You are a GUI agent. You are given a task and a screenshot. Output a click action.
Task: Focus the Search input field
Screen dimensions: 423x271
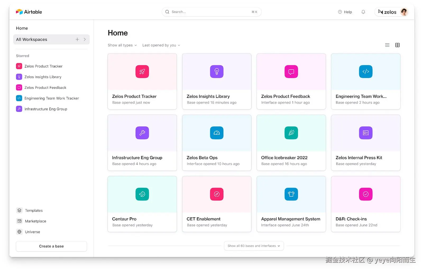(x=212, y=12)
